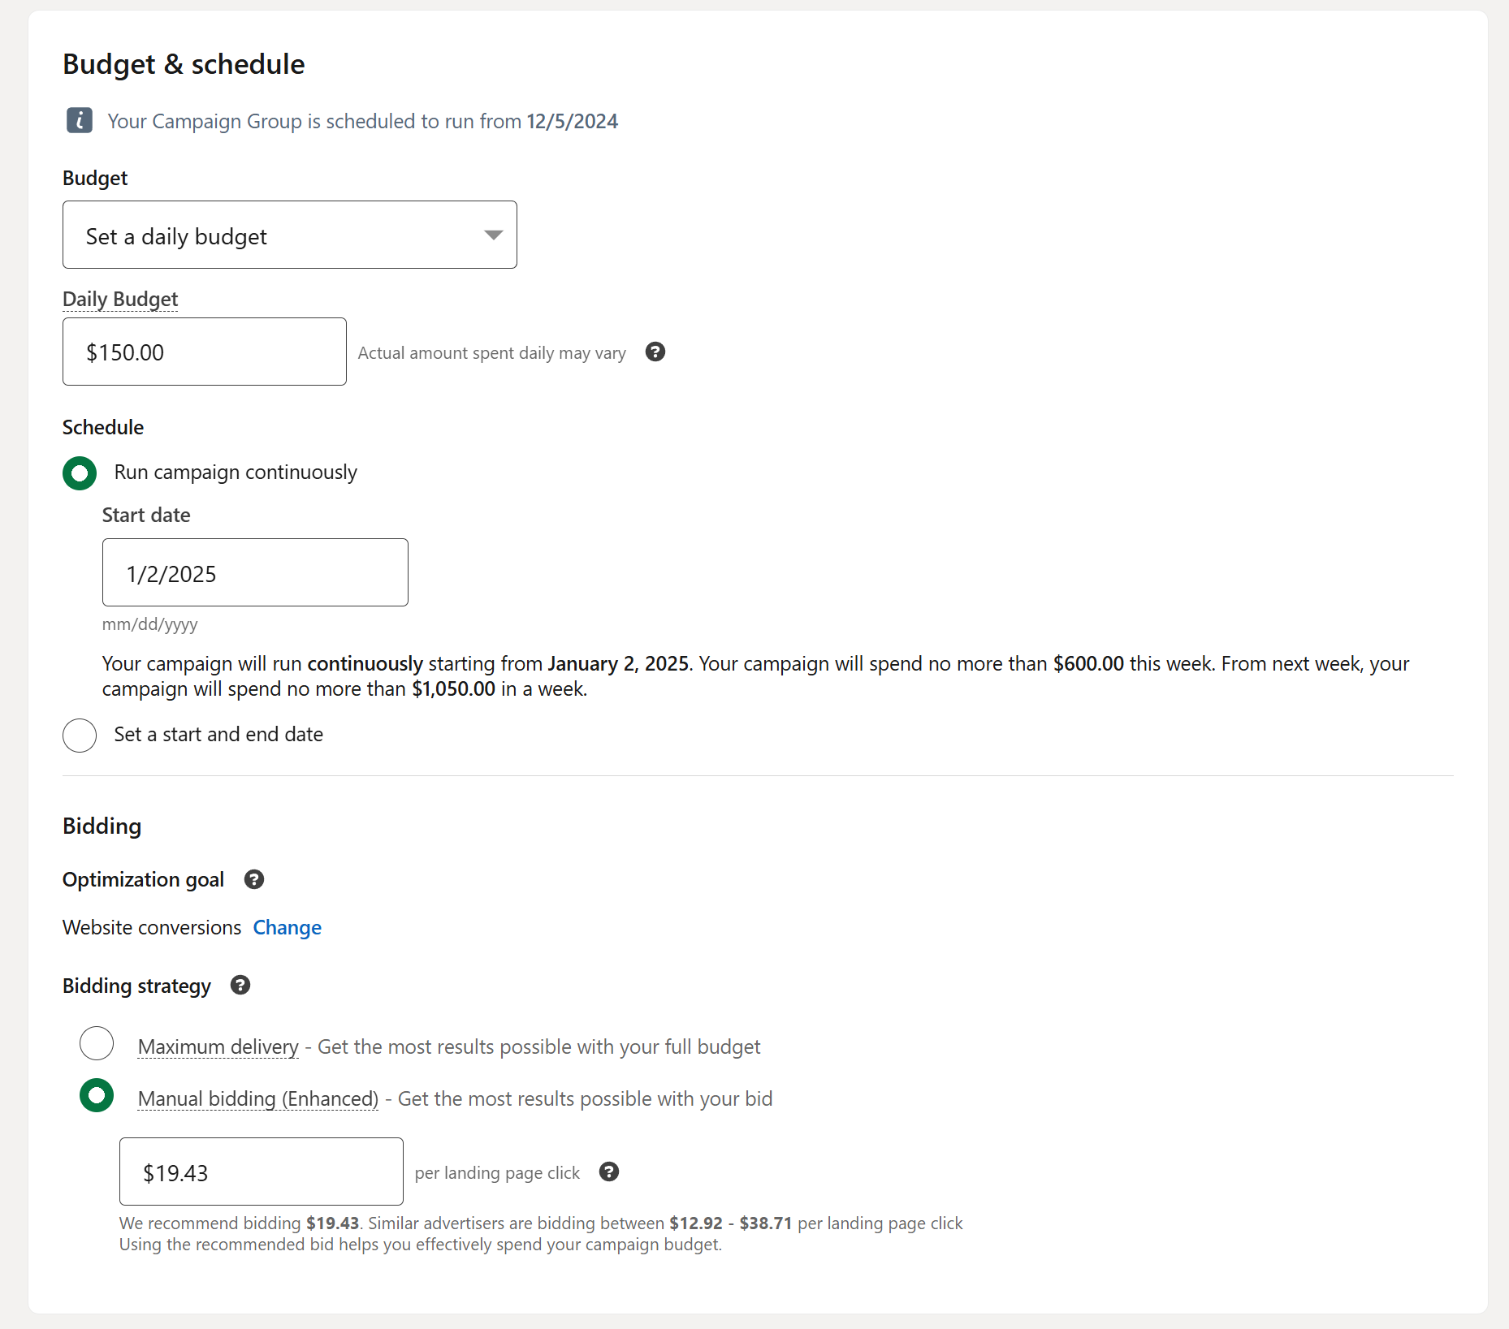Click the Actual amount spent daily may vary note

(492, 352)
